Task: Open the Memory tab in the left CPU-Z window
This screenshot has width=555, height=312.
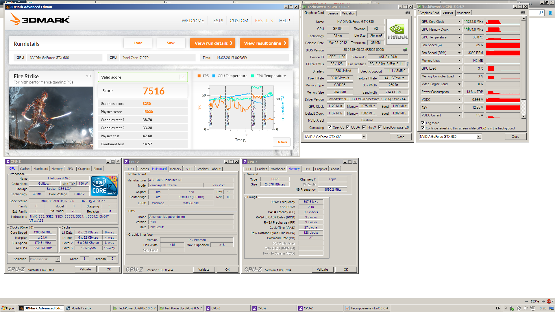Action: [57, 169]
